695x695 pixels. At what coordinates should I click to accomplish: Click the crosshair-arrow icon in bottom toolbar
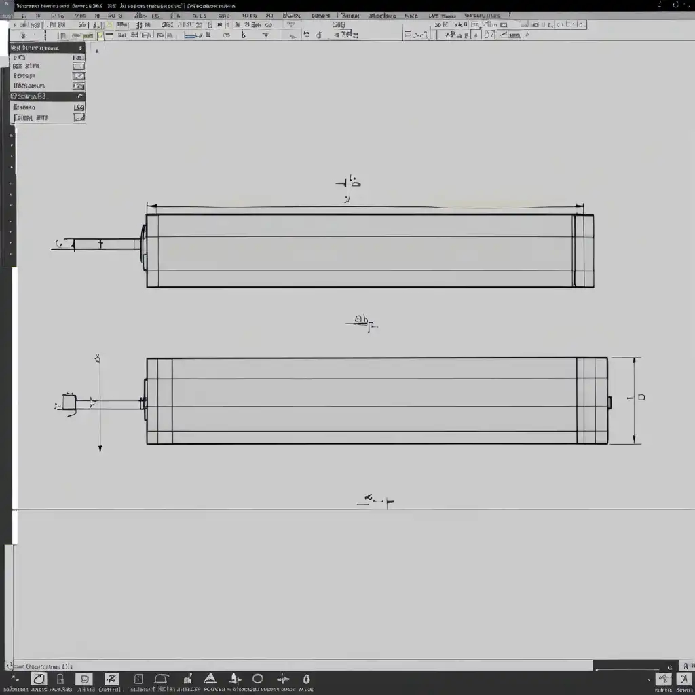283,679
